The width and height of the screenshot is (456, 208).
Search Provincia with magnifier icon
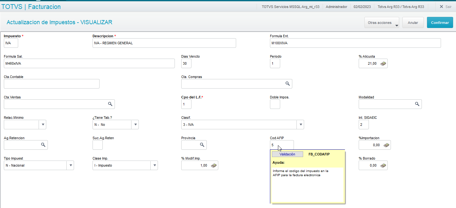[202, 145]
